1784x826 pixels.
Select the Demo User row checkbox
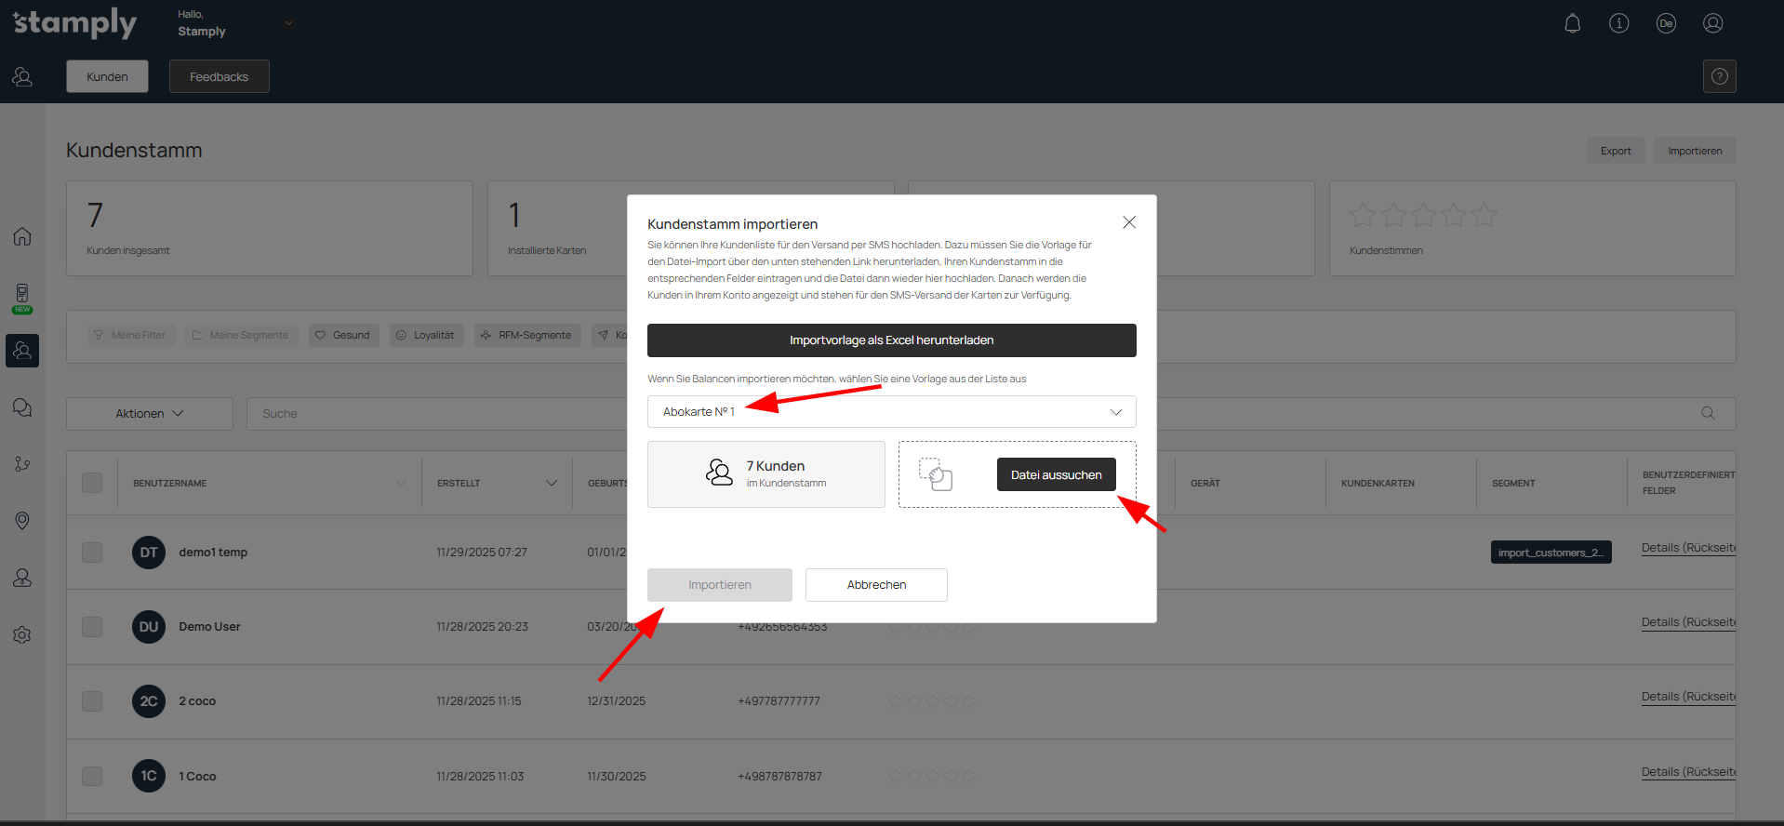92,627
